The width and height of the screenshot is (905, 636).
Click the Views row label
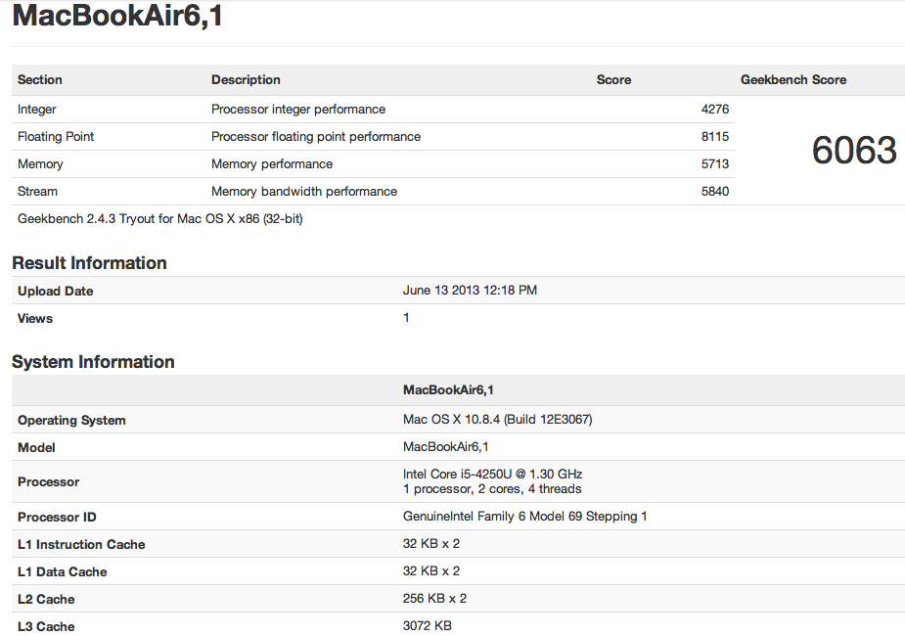[35, 319]
